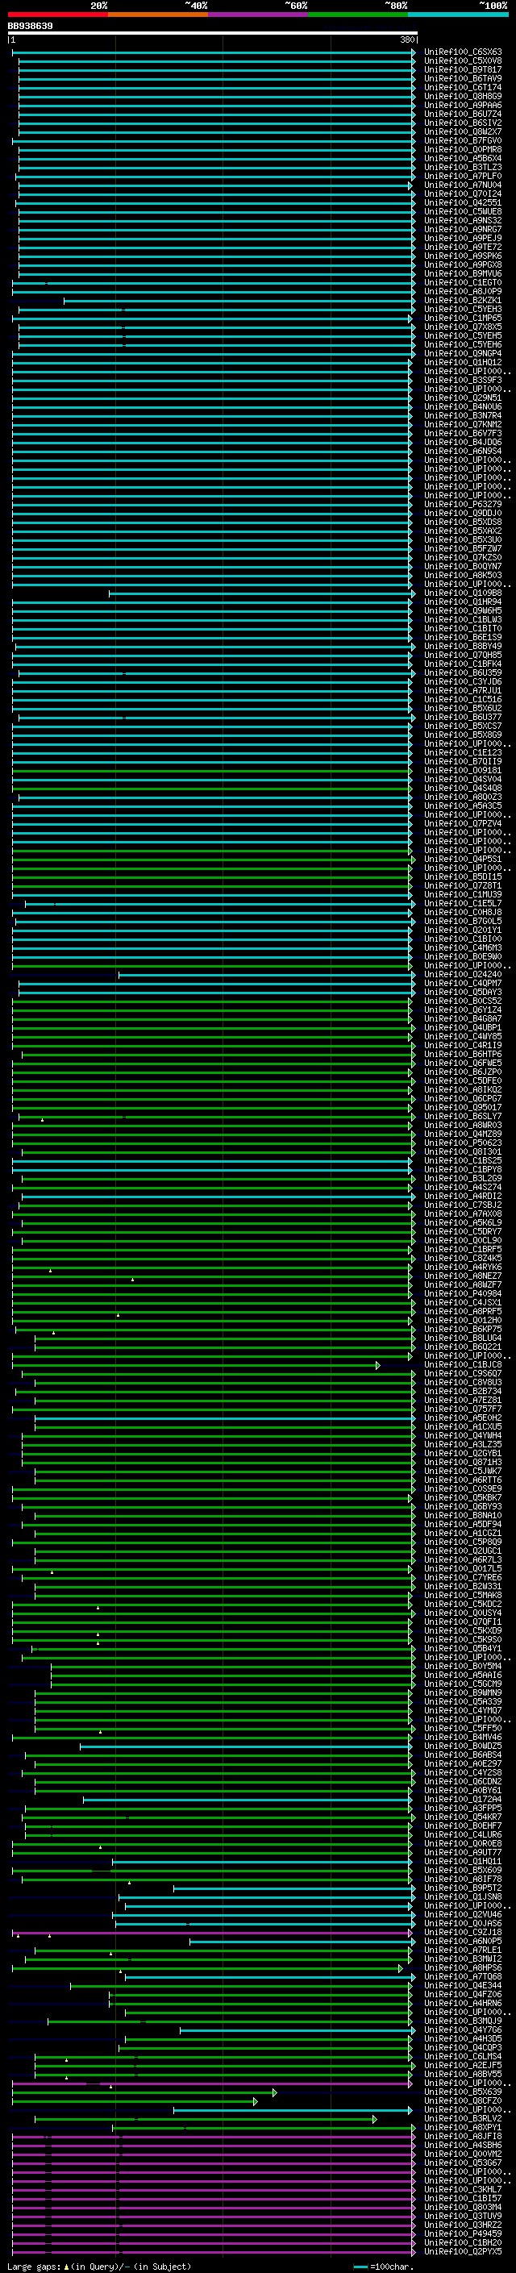This screenshot has height=2273, width=516.
Task: Click UniRef100_B6HTP6 hit
Action: 463,1055
